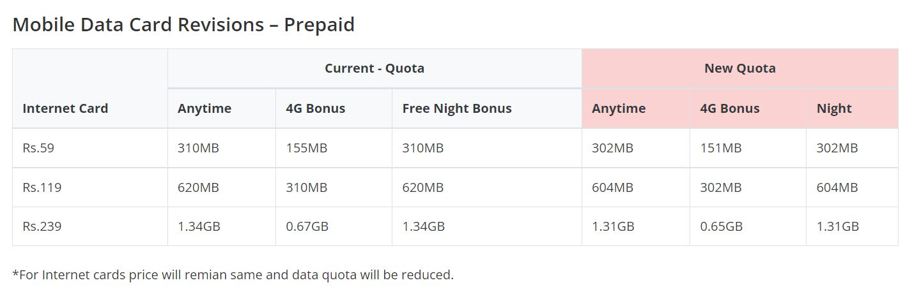Screen dimensions: 912x292
Task: Select the Free Night Bonus column header
Action: [x=456, y=108]
